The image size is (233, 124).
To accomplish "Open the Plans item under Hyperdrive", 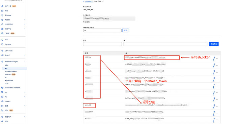I will coord(7,83).
